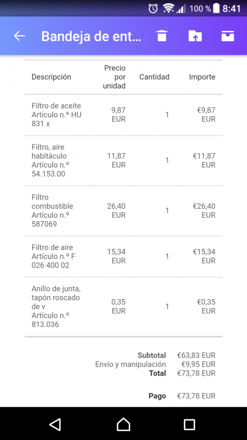Tap the Bandeja de entrada title
Screen dimensions: 247x440
point(91,36)
